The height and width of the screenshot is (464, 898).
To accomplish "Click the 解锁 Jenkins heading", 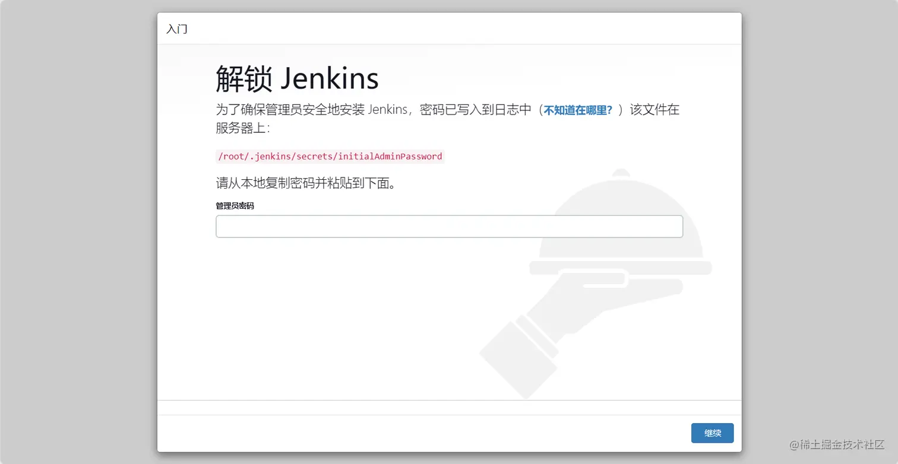I will [297, 78].
